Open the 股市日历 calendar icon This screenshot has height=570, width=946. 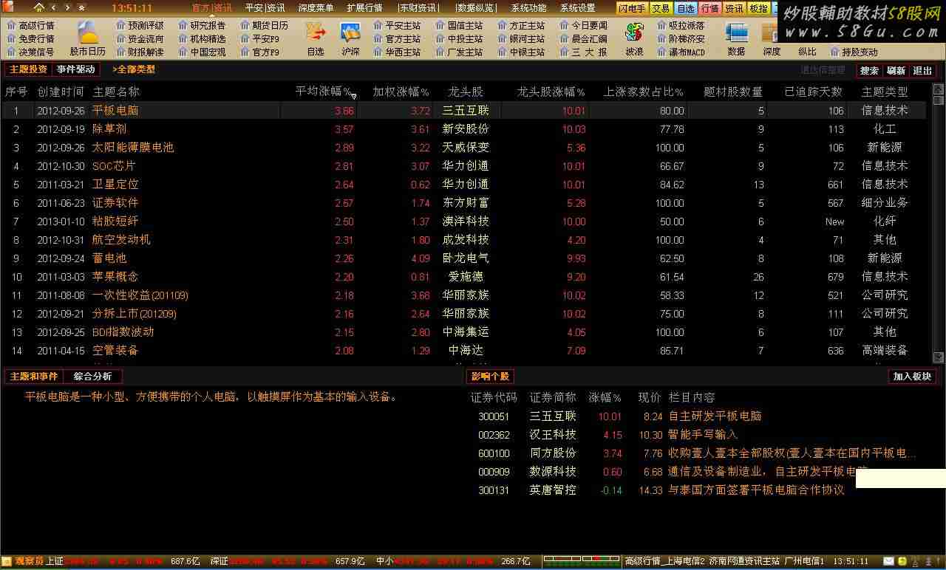click(x=88, y=38)
